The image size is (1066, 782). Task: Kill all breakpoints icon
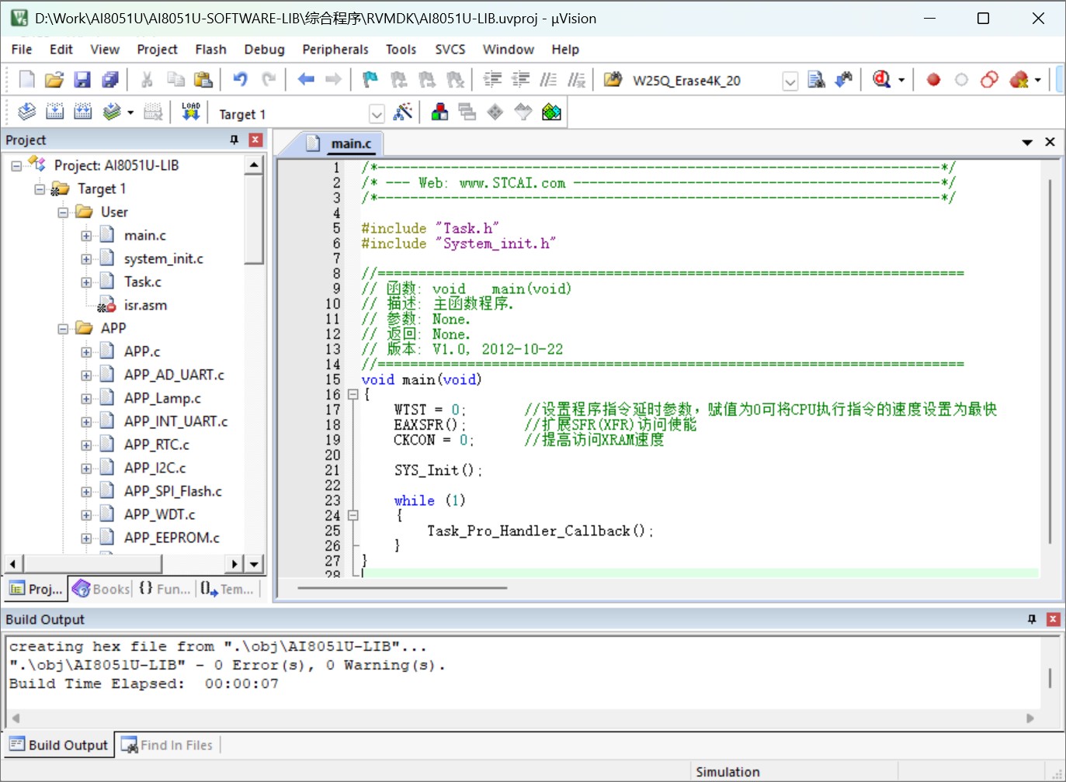1019,80
